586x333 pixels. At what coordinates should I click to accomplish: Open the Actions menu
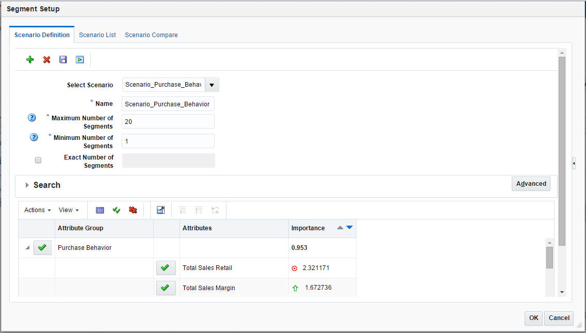pos(37,210)
